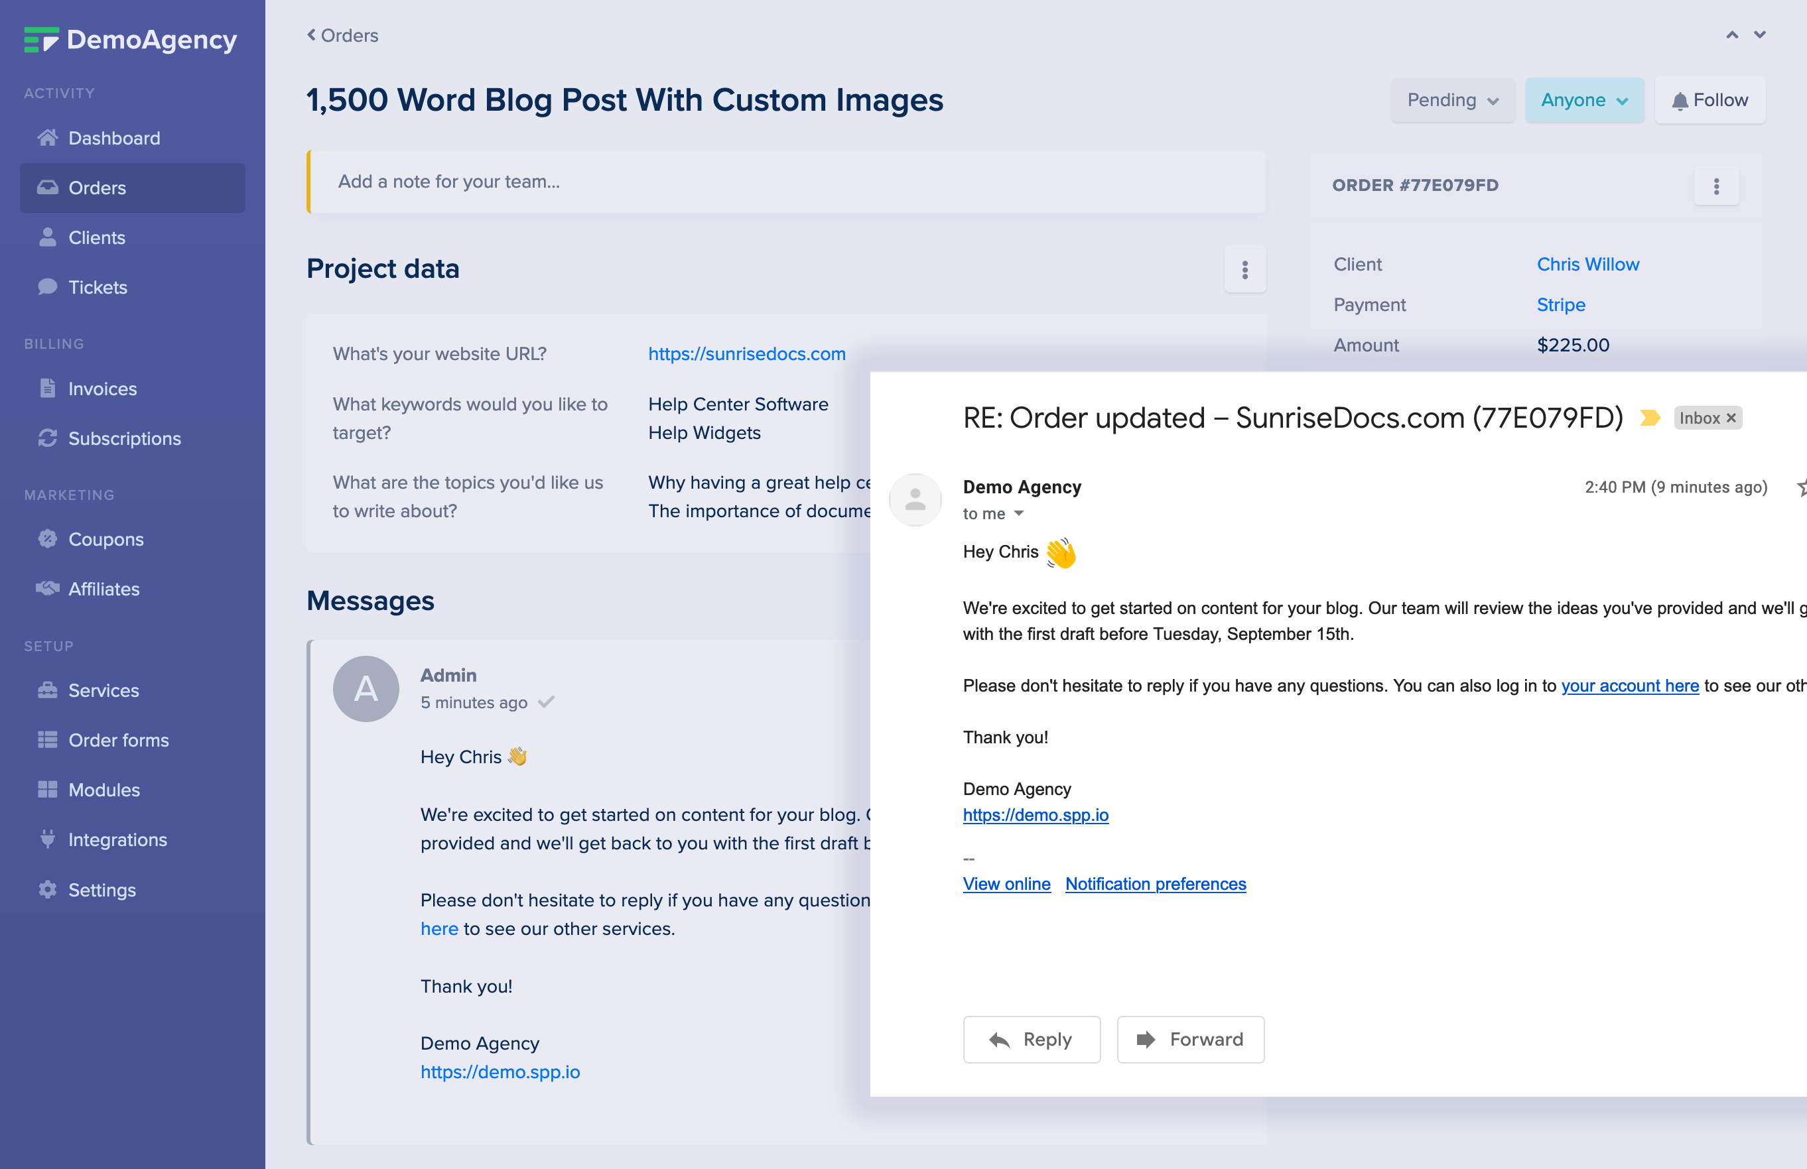Navigate to Coupons in the sidebar
This screenshot has height=1169, width=1807.
[105, 539]
